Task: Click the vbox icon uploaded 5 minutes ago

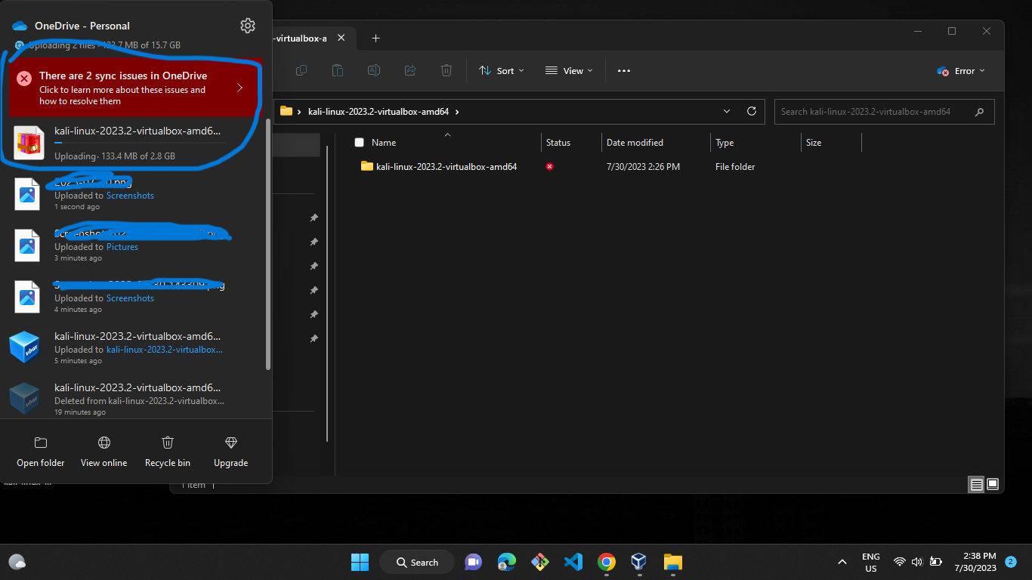Action: click(24, 347)
